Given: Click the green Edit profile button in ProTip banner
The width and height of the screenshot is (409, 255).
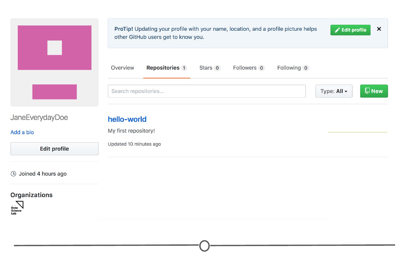Looking at the screenshot, I should pyautogui.click(x=350, y=30).
